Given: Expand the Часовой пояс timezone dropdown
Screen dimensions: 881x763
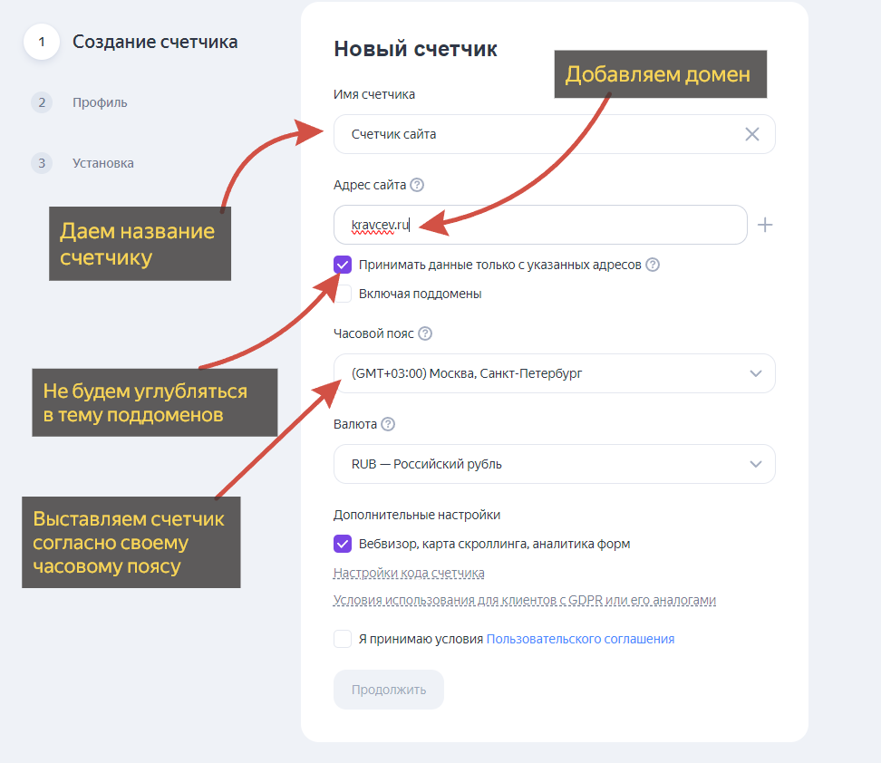Looking at the screenshot, I should click(x=554, y=373).
